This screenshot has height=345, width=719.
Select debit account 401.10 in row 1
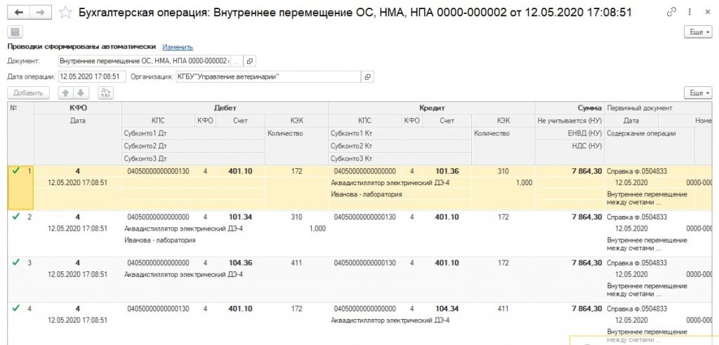[240, 171]
